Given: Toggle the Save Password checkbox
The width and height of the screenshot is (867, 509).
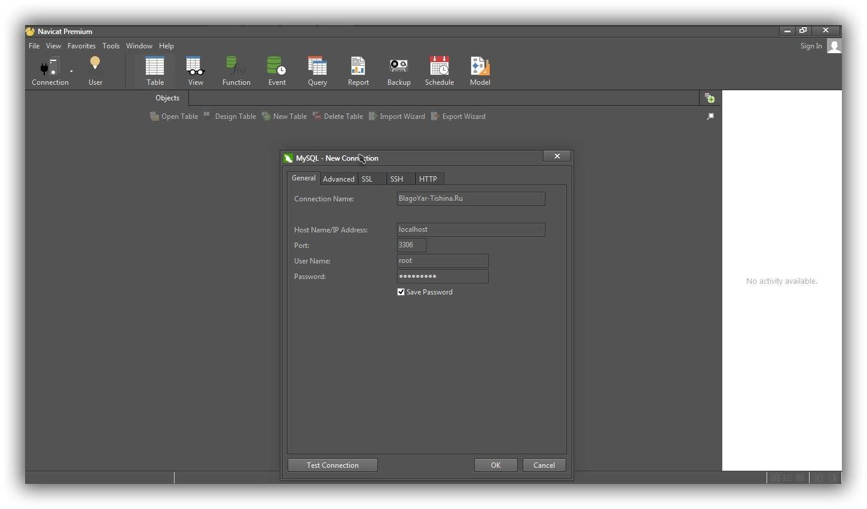Looking at the screenshot, I should (x=401, y=292).
